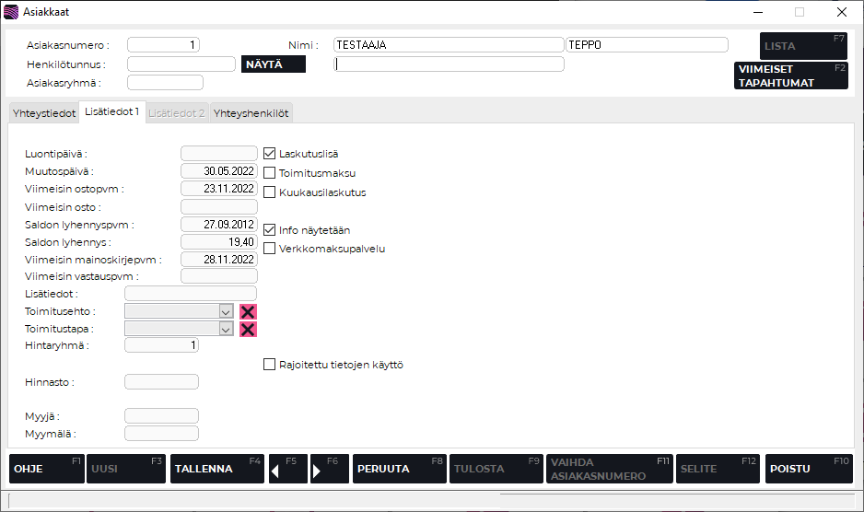Viewport: 864px width, 512px height.
Task: Go to previous record with left arrow
Action: tap(287, 469)
